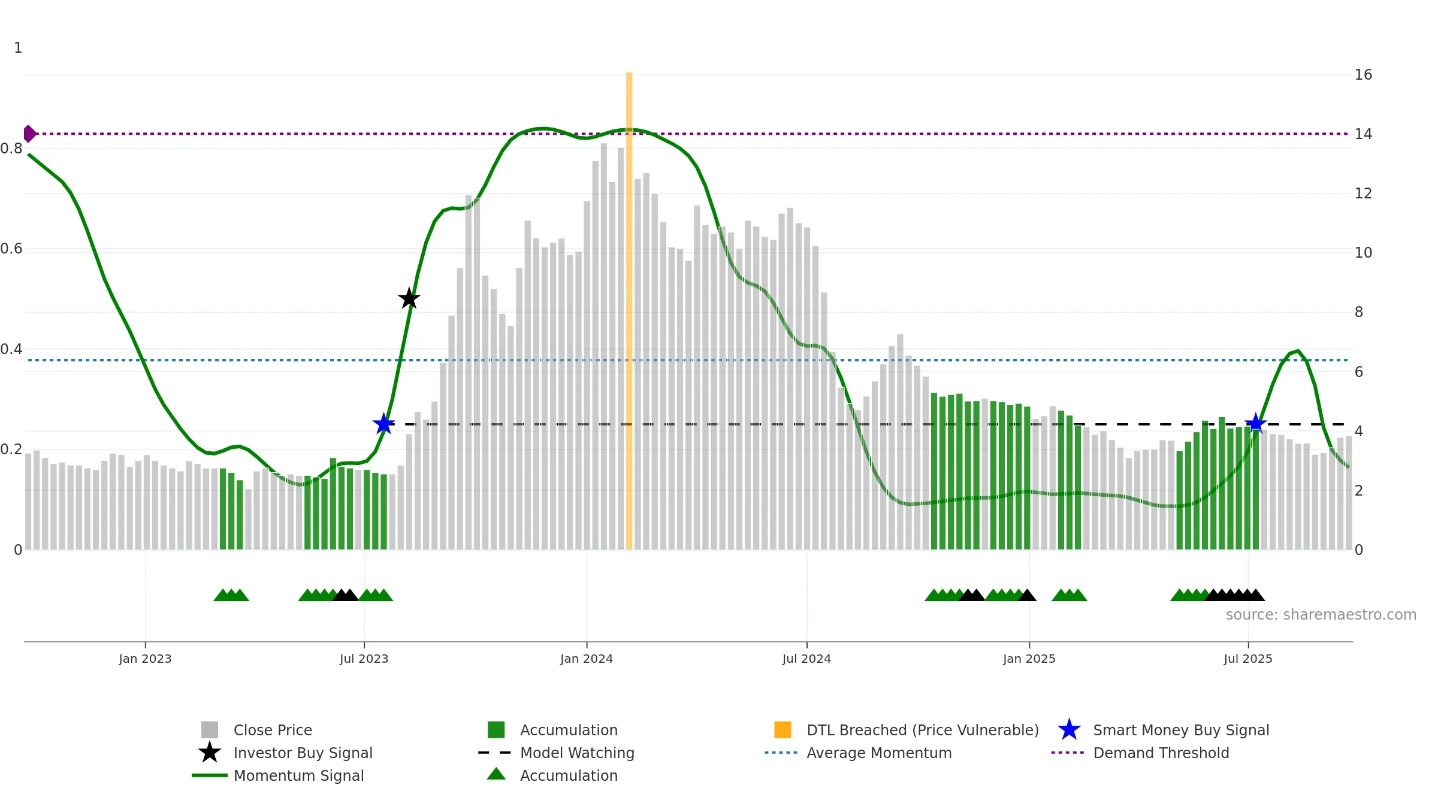
Task: Click the Jan 2024 axis label
Action: tap(587, 659)
